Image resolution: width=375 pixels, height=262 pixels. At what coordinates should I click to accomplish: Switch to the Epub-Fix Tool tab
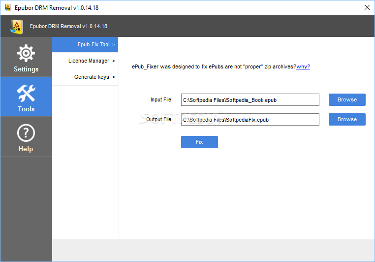85,44
